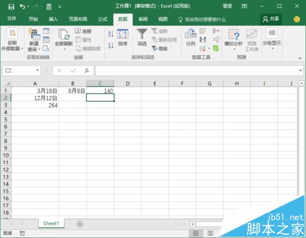
Task: Click Recent Sources icon below From Table
Action: (x=47, y=48)
